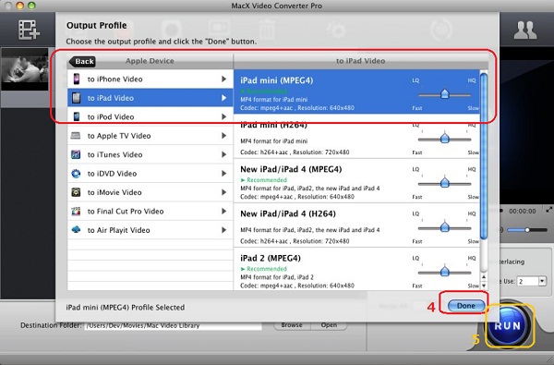Click the iMovie star icon
The height and width of the screenshot is (365, 554).
(x=76, y=192)
